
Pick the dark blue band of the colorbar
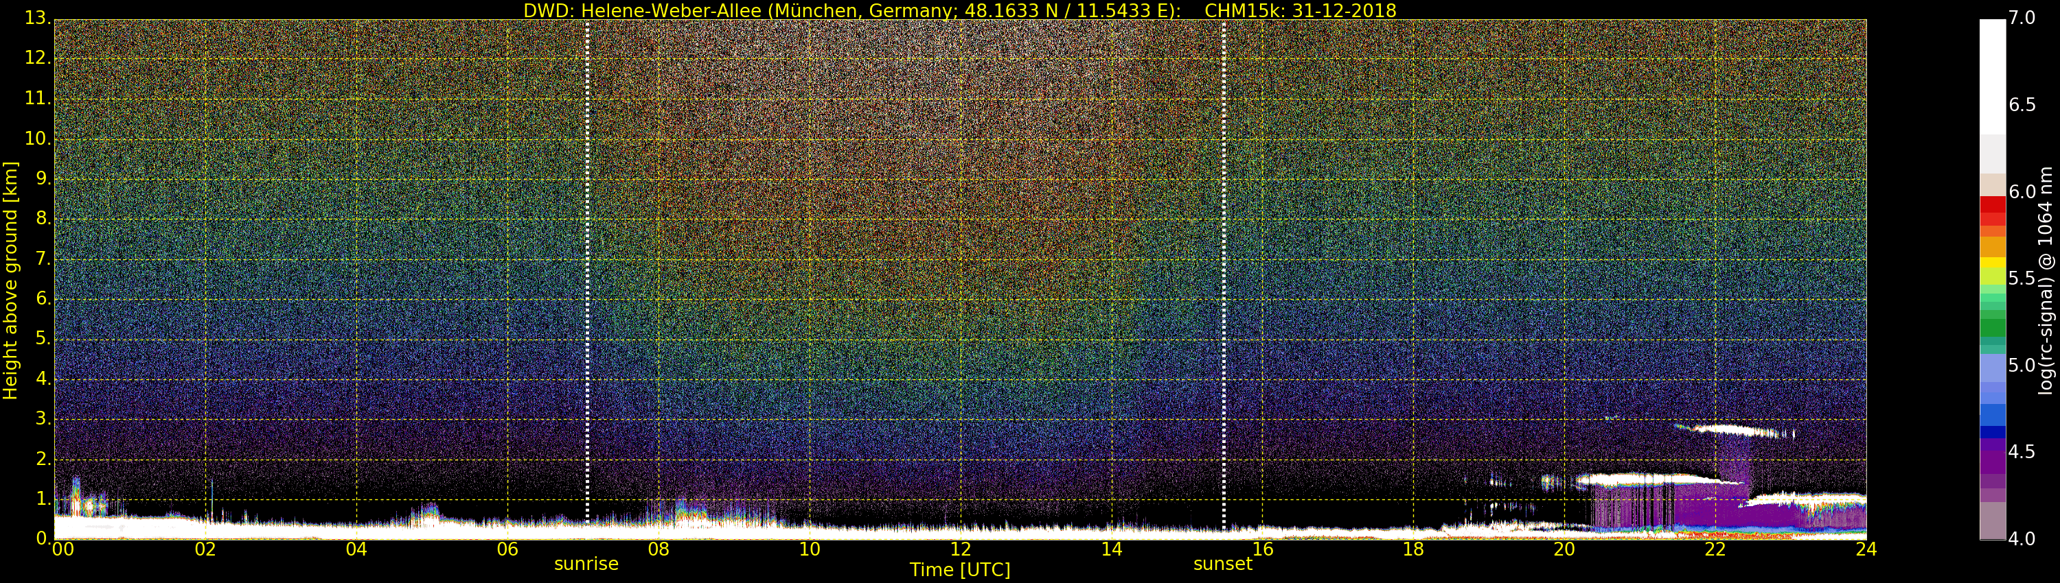click(x=1992, y=432)
